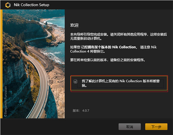Check the Nik Collection replacement acknowledgment checkbox
This screenshot has height=135, width=173.
pos(76,81)
